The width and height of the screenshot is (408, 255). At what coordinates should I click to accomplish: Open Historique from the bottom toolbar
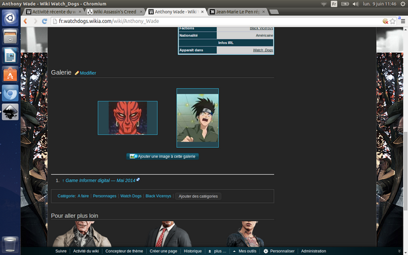point(193,251)
